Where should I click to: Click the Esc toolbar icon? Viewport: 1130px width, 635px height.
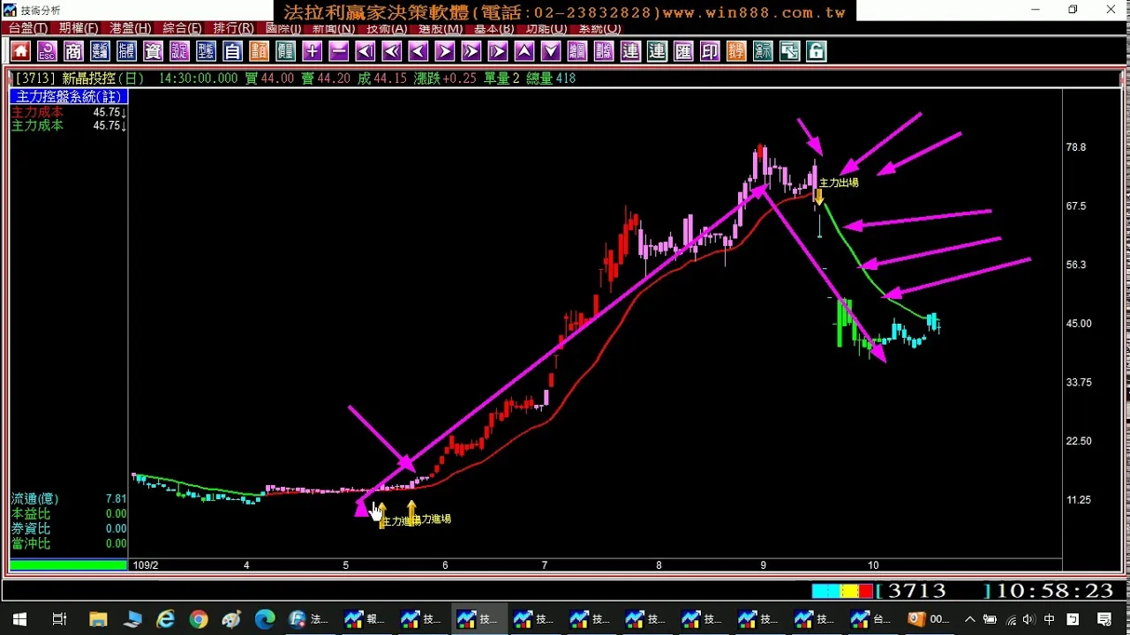coord(47,51)
